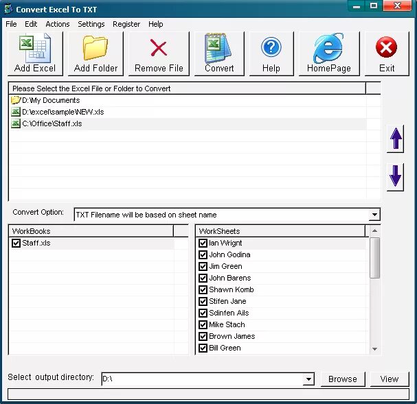Toggle the John Godina worksheet checkbox
This screenshot has height=404, width=417.
pyautogui.click(x=203, y=254)
